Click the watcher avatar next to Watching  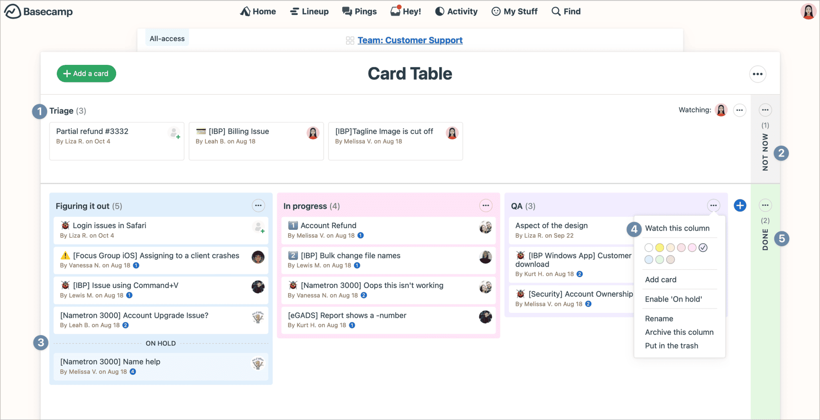pos(721,110)
